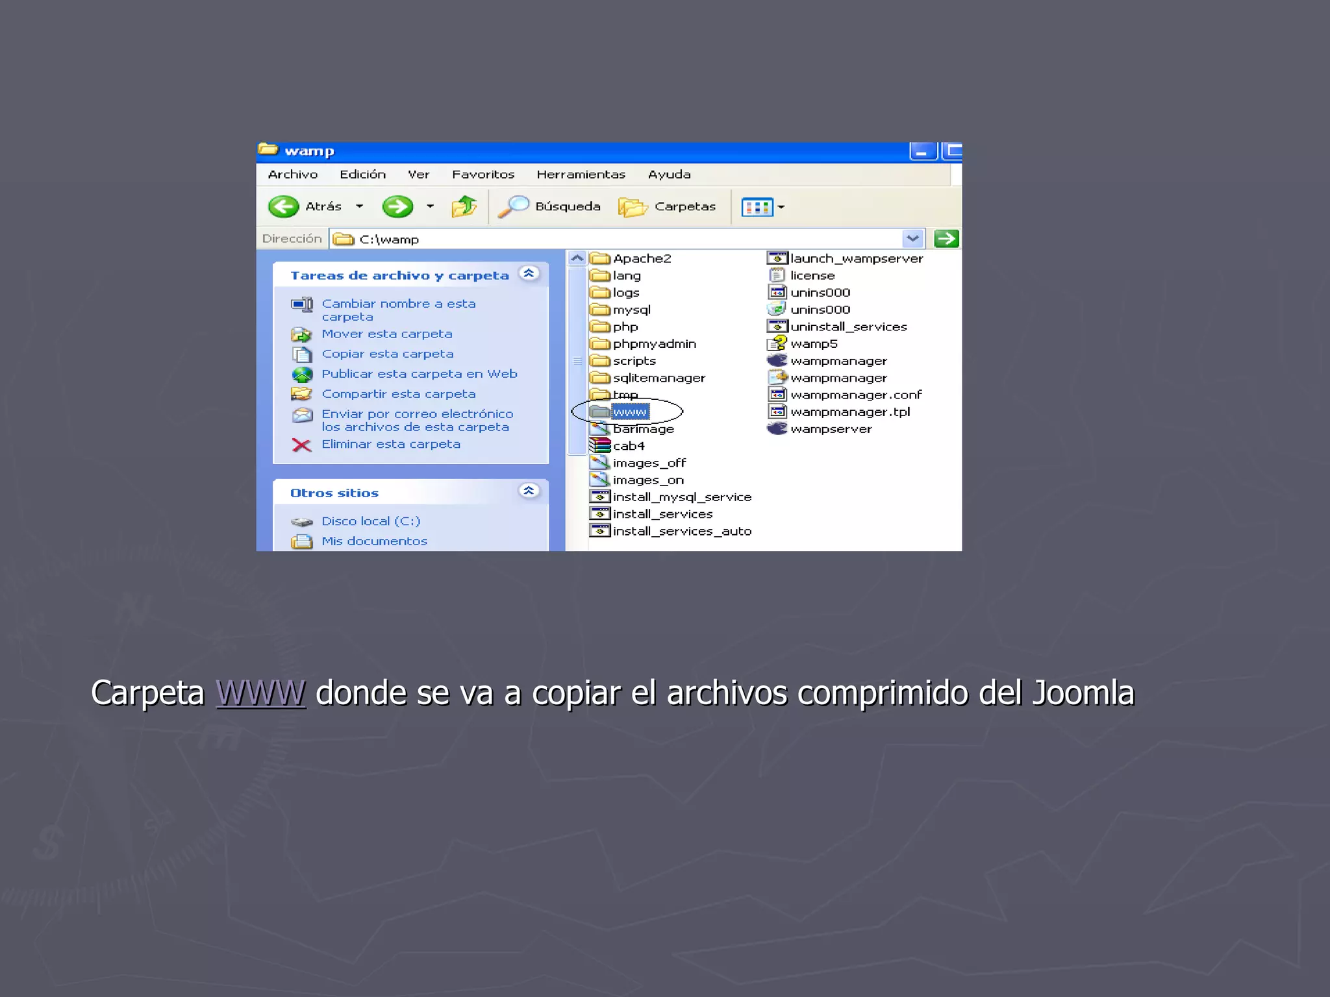Click the views mode icon
Viewport: 1330px width, 997px height.
pyautogui.click(x=757, y=207)
